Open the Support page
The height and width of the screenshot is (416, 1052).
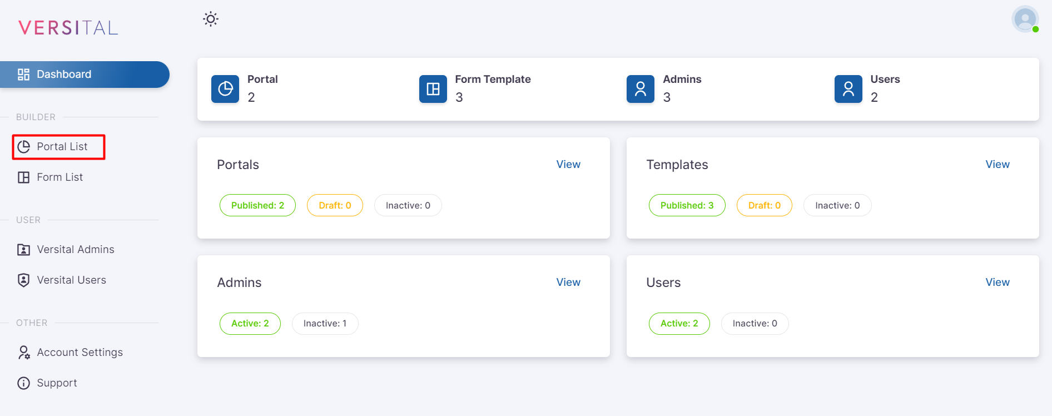tap(57, 383)
